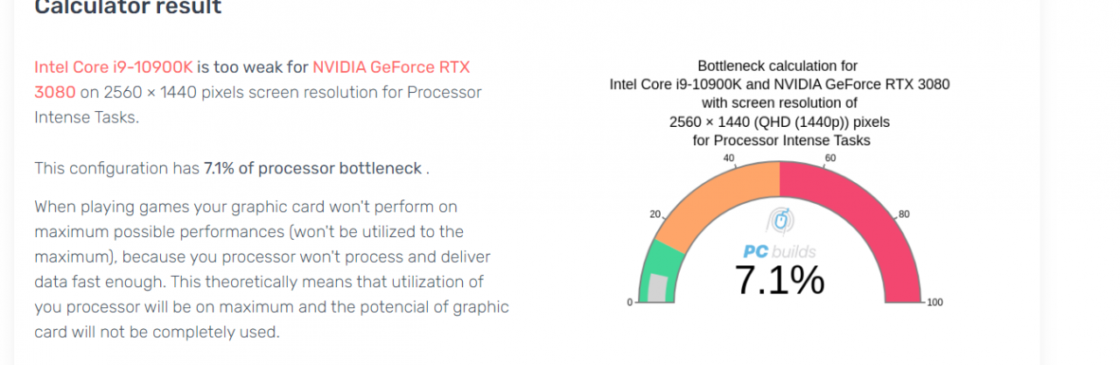Click the "PC builds" watermark text in gauge

(779, 252)
